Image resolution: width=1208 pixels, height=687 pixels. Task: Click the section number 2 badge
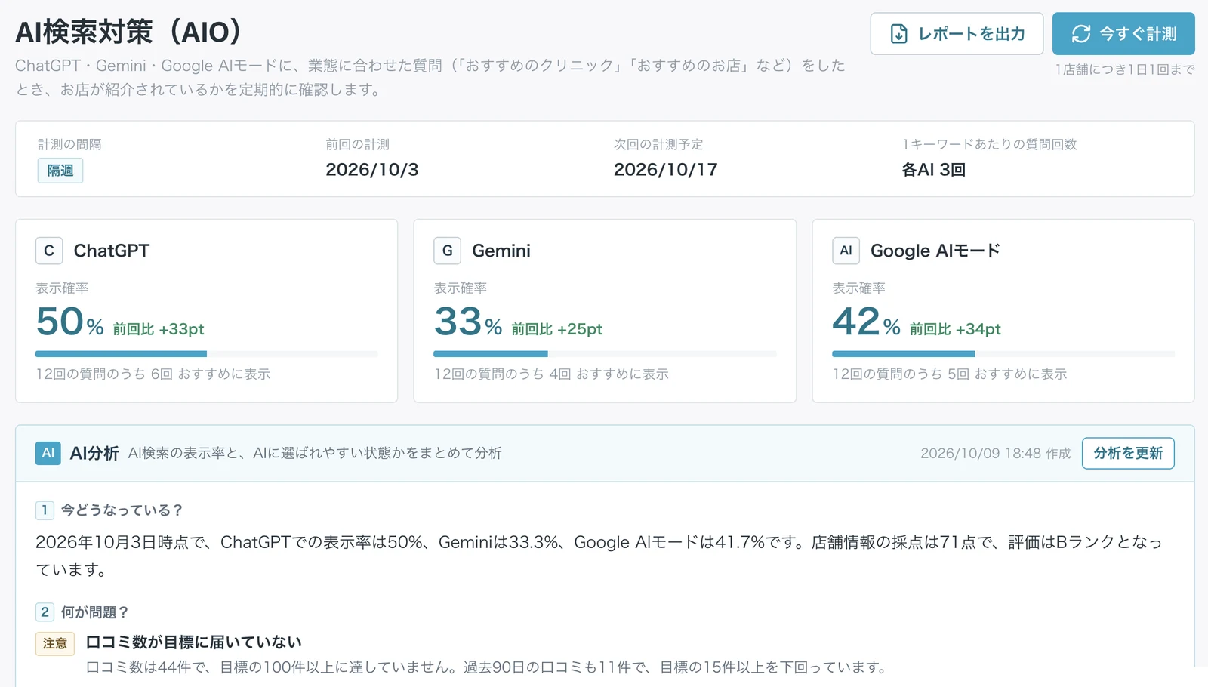(45, 612)
